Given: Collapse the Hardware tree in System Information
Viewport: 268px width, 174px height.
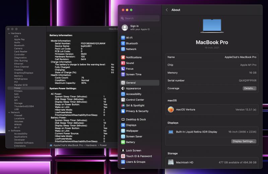Looking at the screenshot, I should click(x=9, y=34).
